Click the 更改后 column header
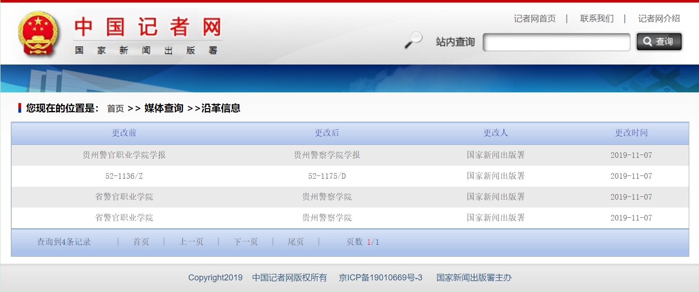Image resolution: width=699 pixels, height=292 pixels. pos(327,133)
